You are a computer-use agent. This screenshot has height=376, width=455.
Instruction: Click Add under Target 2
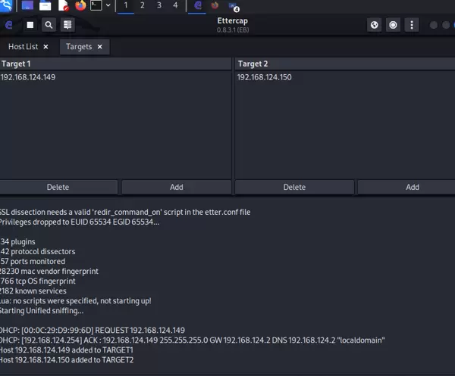point(412,187)
